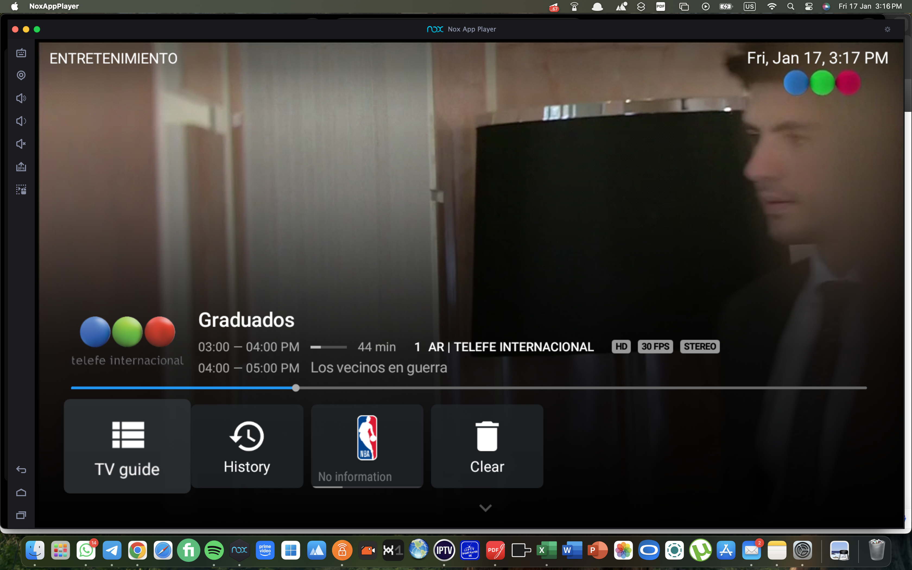This screenshot has height=570, width=912.
Task: Open keyboard control mapping in the sidebar
Action: pyautogui.click(x=21, y=190)
